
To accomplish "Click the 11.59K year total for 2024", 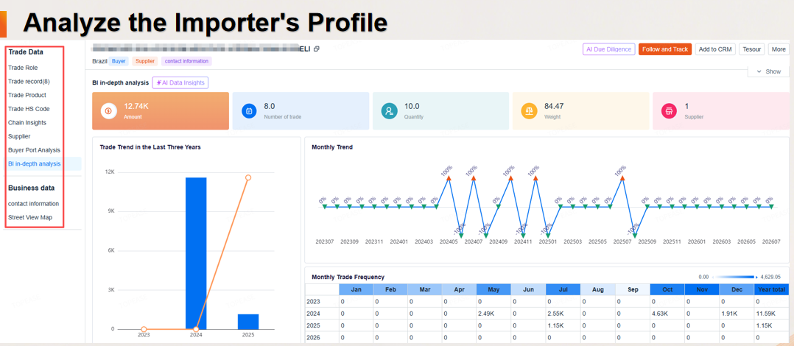I will point(772,314).
